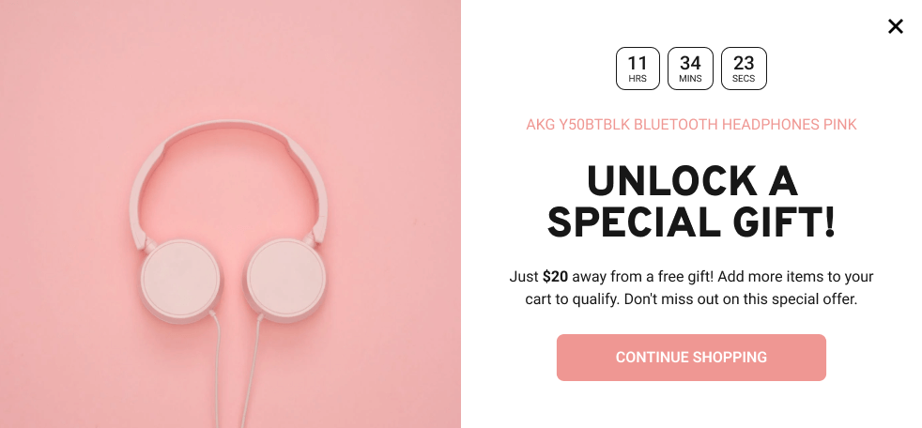The width and height of the screenshot is (922, 428).
Task: Select the hours countdown box
Action: pyautogui.click(x=638, y=69)
